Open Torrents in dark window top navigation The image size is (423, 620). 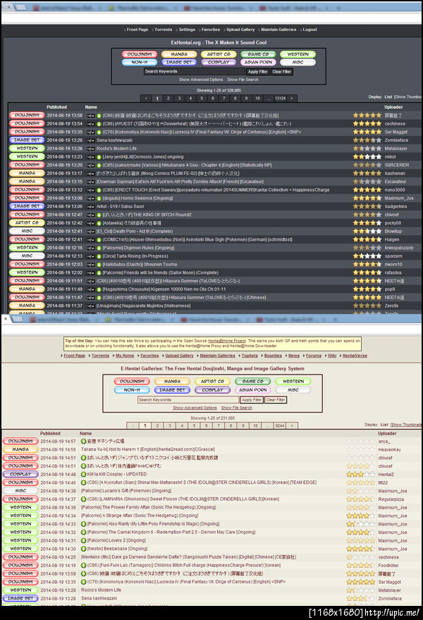[164, 30]
